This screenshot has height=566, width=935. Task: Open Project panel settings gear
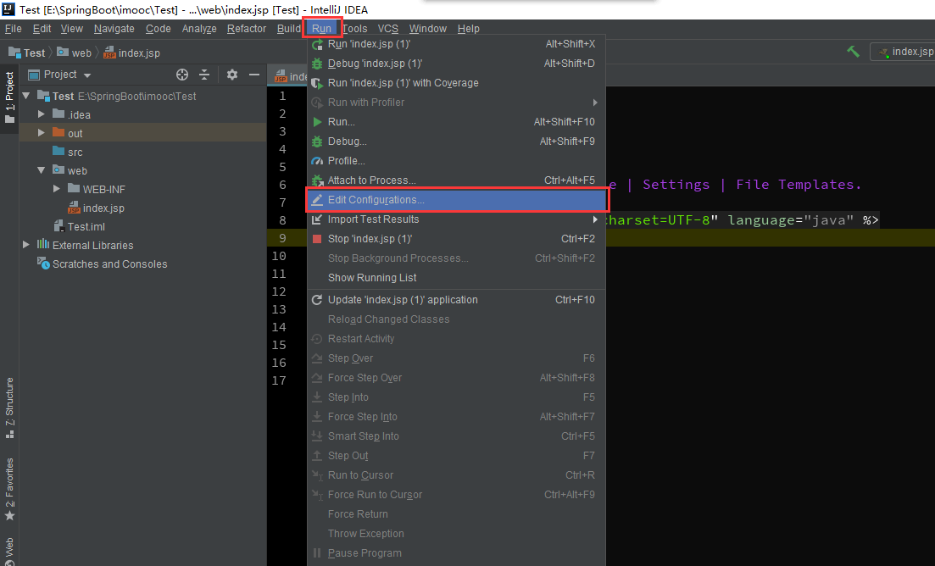pos(232,75)
